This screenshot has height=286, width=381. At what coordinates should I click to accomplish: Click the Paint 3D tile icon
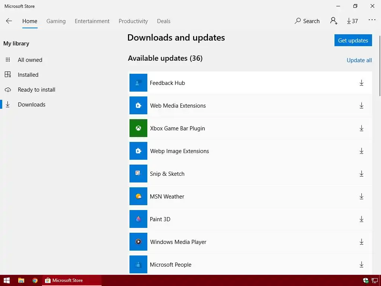pyautogui.click(x=138, y=219)
